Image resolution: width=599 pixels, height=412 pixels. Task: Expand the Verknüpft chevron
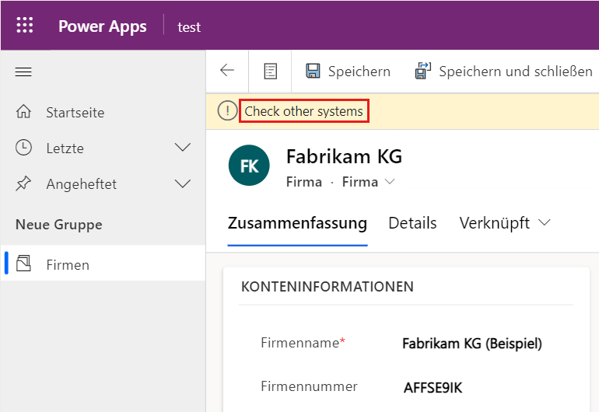[x=545, y=222]
